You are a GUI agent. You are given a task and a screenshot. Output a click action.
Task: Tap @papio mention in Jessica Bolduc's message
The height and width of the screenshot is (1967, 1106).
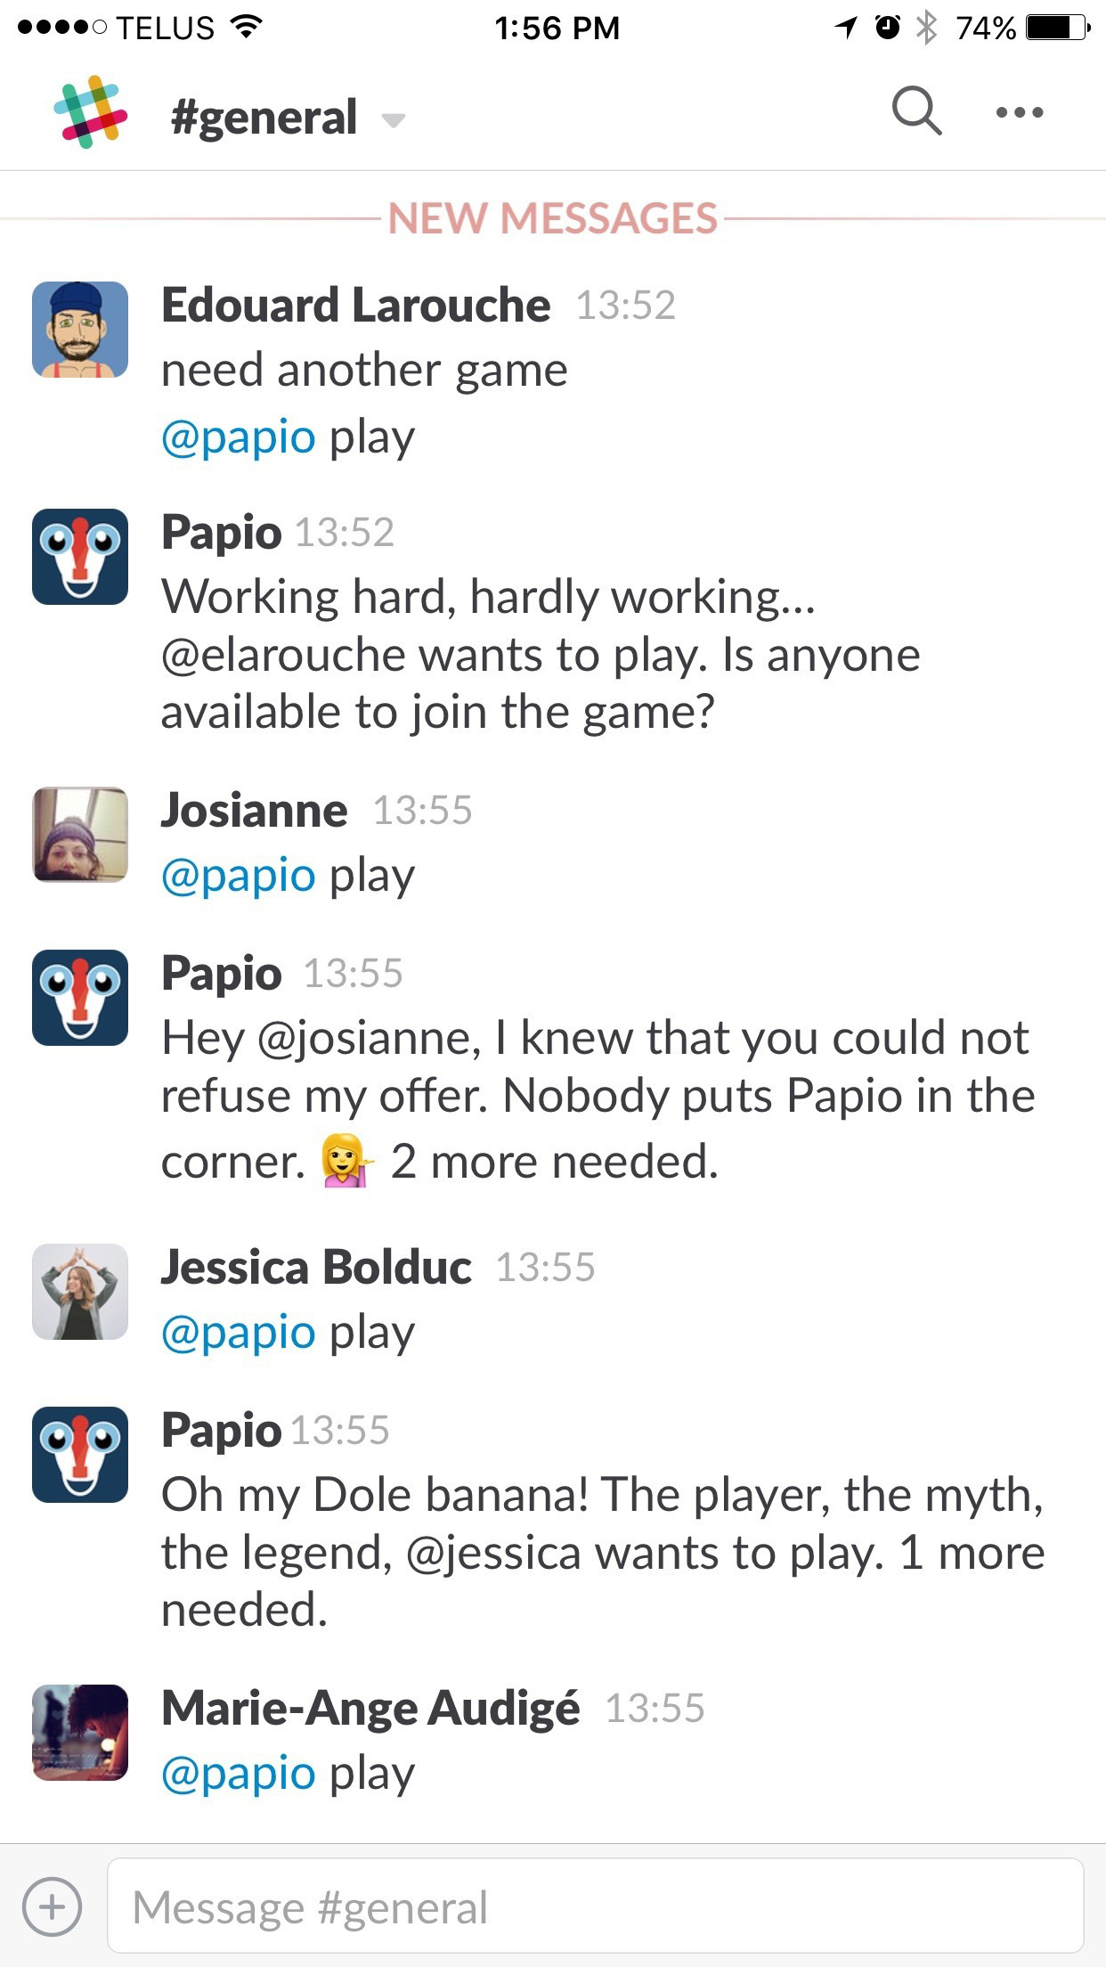tap(239, 1334)
